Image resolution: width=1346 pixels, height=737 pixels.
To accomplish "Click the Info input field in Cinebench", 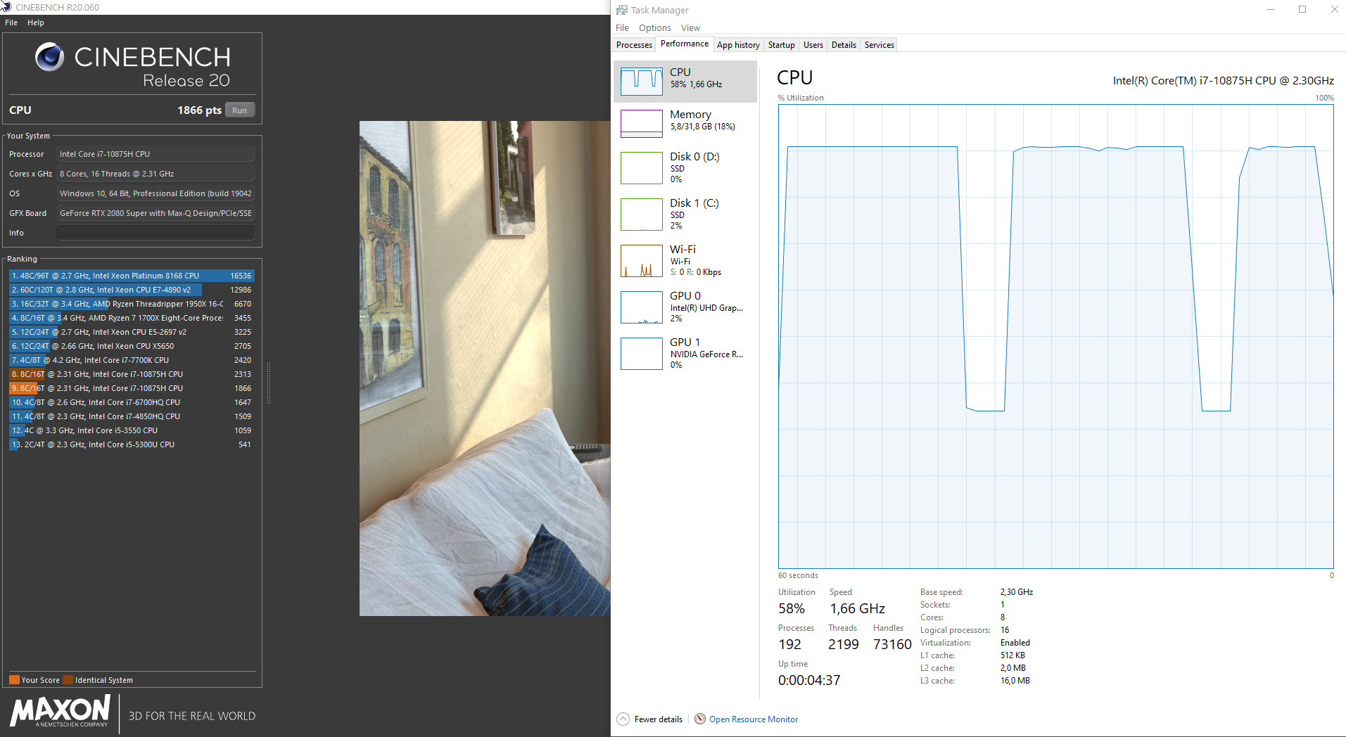I will pos(155,233).
